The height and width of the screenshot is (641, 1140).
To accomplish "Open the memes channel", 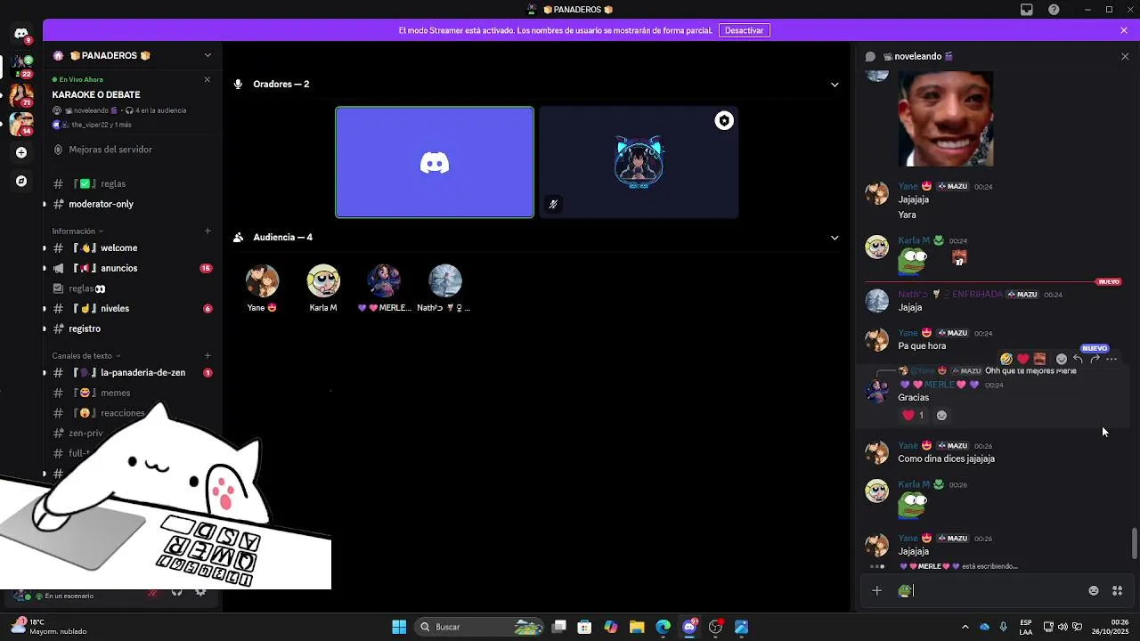I will pyautogui.click(x=133, y=393).
